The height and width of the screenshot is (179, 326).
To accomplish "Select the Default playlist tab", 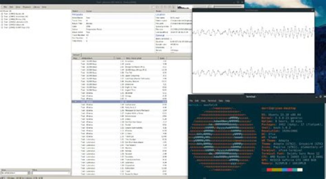I will pos(77,55).
